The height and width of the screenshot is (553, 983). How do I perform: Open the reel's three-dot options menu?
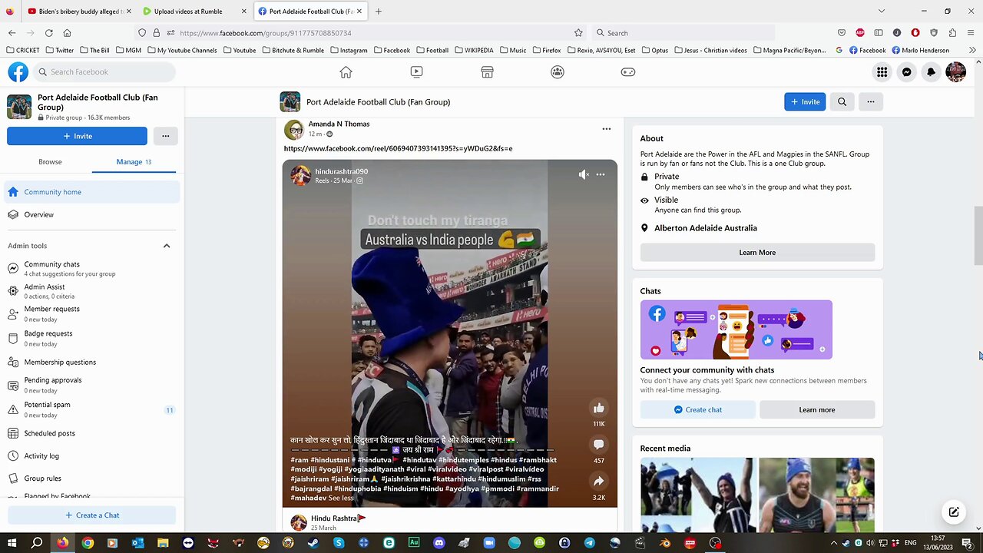(x=601, y=174)
